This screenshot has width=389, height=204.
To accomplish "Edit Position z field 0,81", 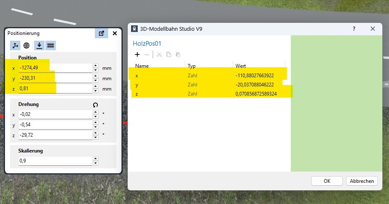I will [x=55, y=88].
